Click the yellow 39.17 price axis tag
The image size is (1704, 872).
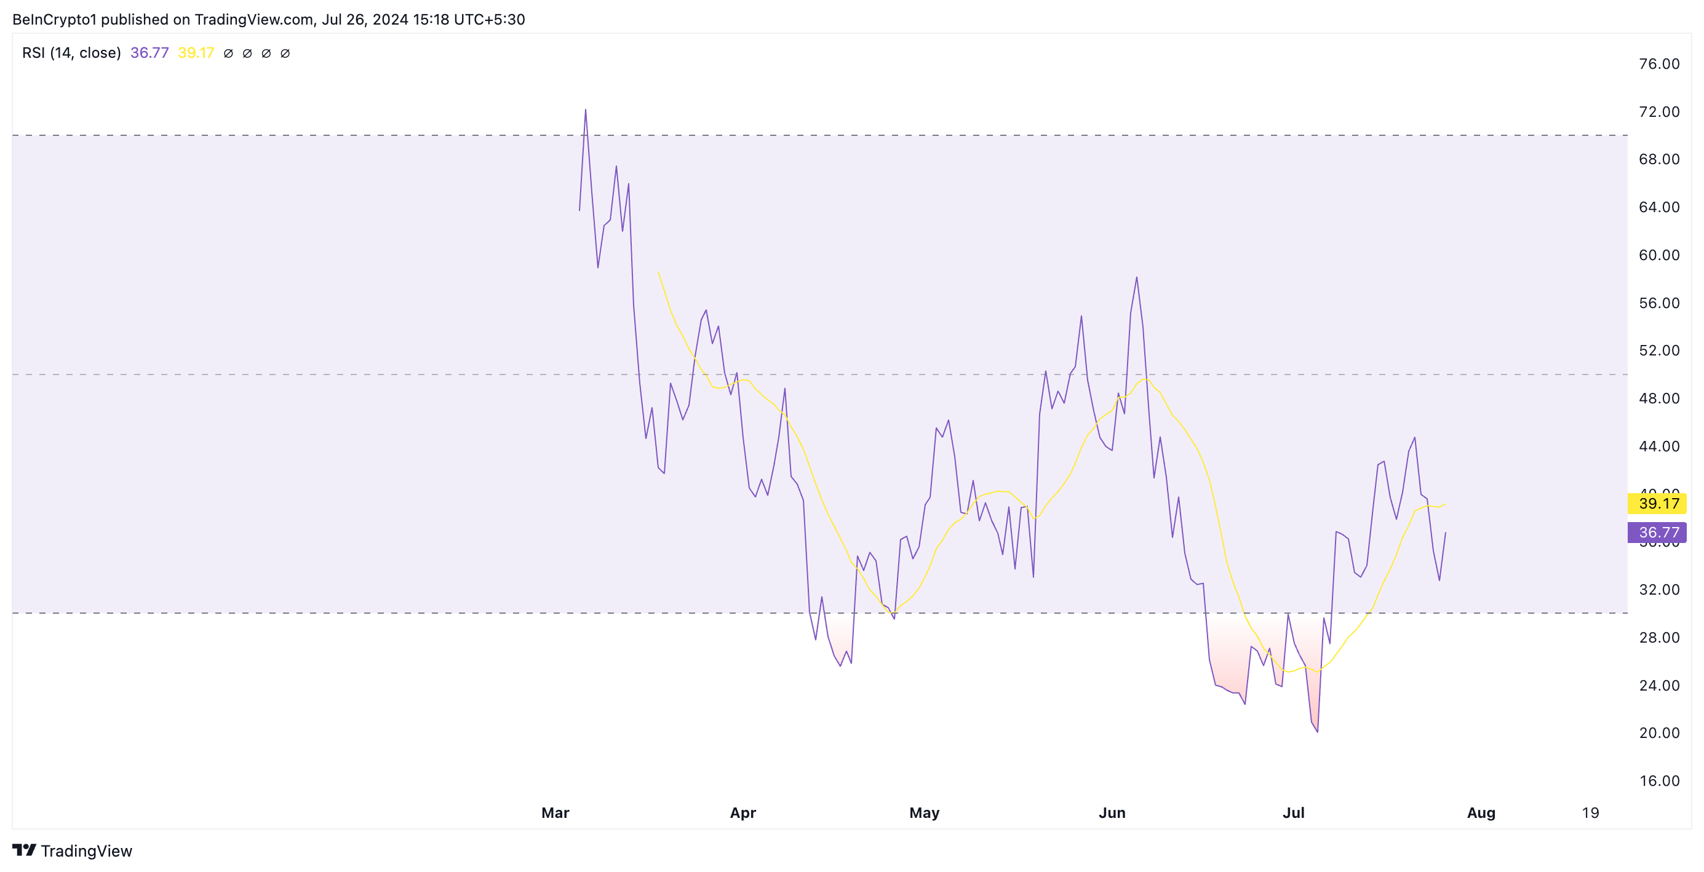[x=1658, y=503]
